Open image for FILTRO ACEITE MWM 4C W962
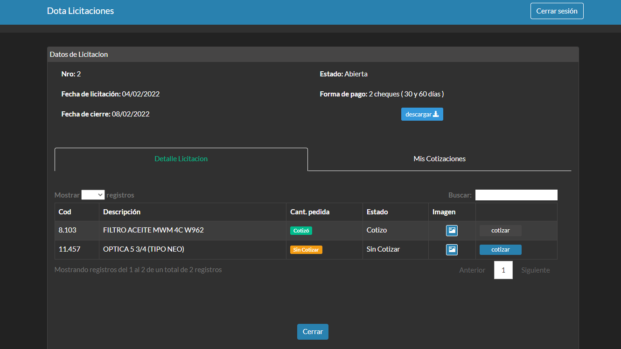The height and width of the screenshot is (349, 621). pyautogui.click(x=452, y=231)
